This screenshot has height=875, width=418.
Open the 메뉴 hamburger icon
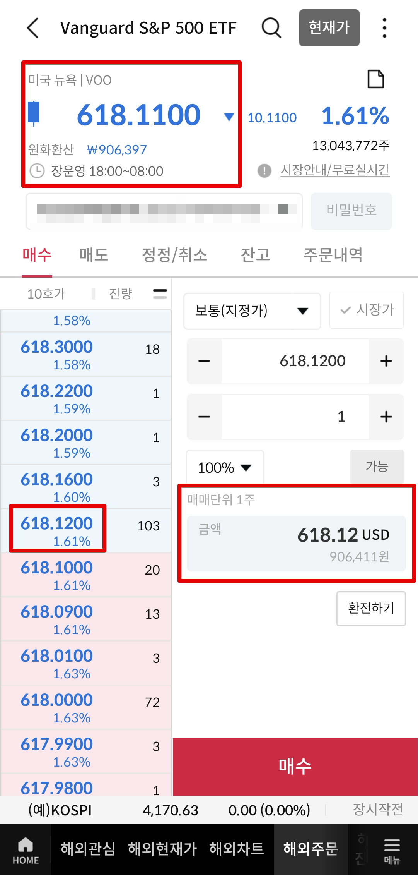[392, 851]
